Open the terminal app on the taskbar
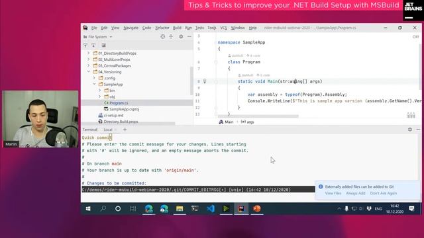 point(195,209)
